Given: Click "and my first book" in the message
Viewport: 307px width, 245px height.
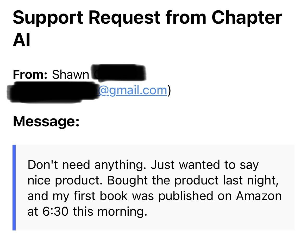Looking at the screenshot, I should click(x=78, y=196).
